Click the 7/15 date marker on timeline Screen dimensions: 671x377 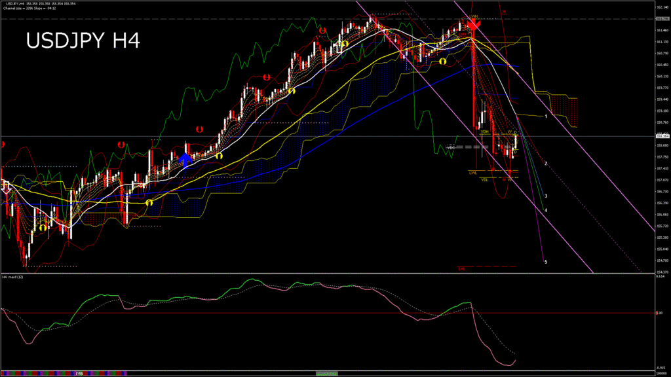(78, 373)
